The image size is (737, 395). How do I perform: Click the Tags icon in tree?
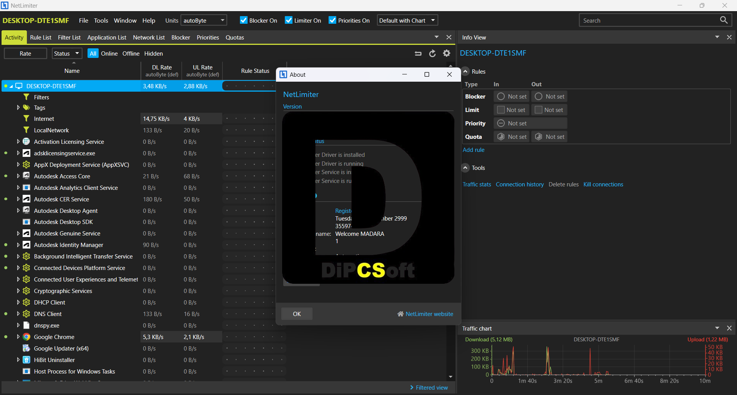26,107
